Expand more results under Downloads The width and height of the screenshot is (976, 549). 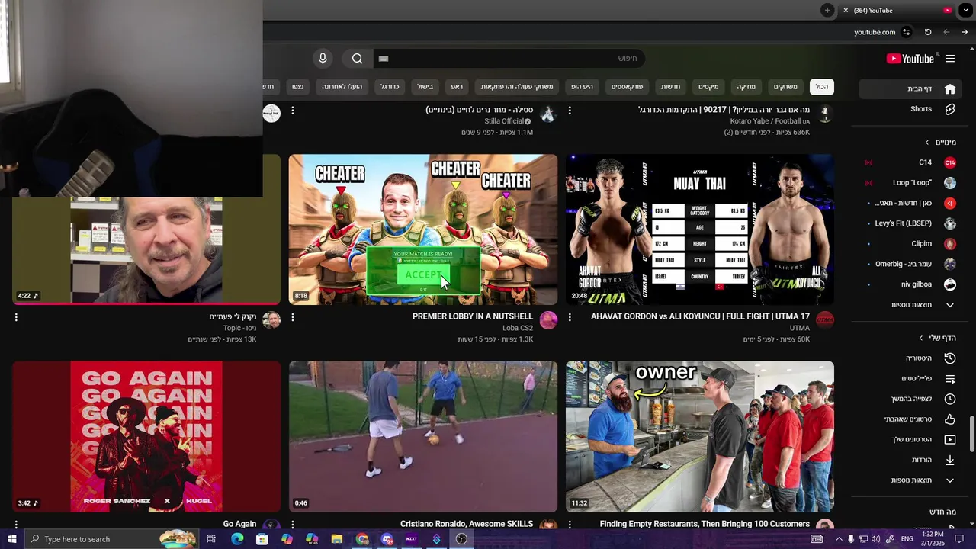click(x=910, y=480)
